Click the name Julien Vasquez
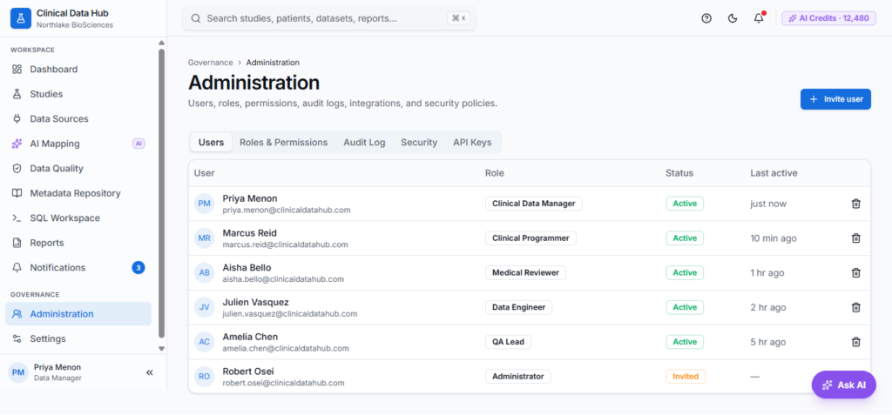The width and height of the screenshot is (892, 415). (255, 302)
